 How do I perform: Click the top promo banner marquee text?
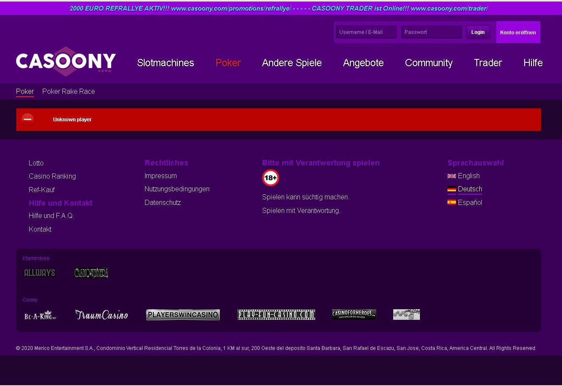(x=279, y=8)
